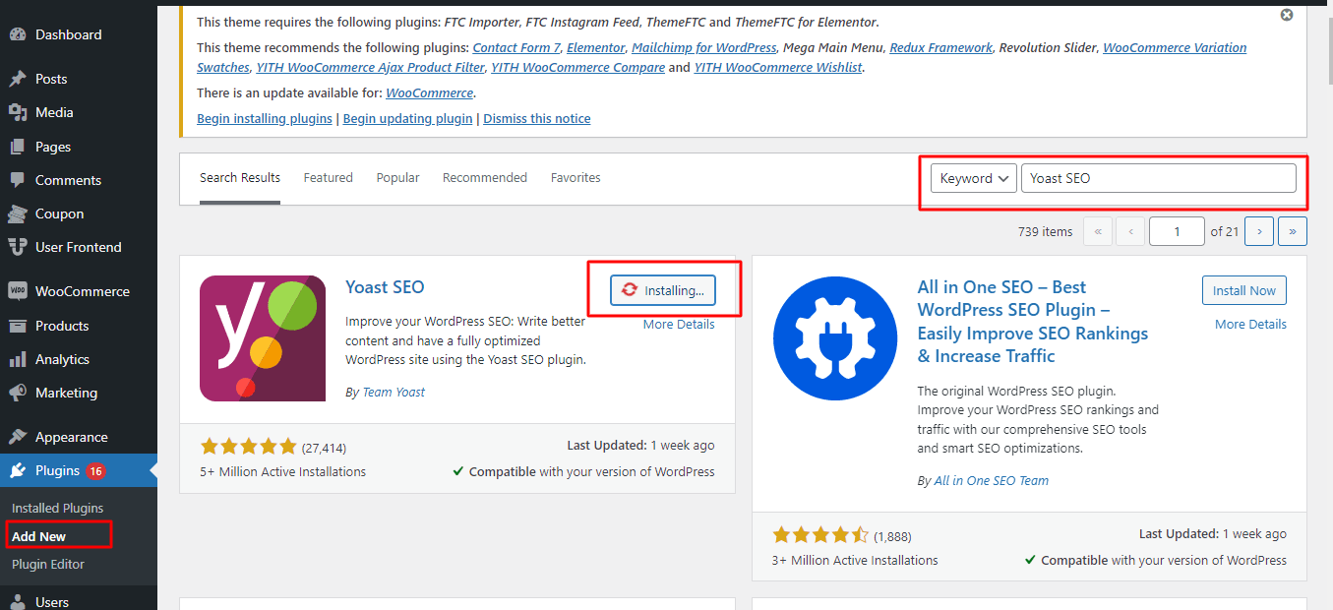Click the plugin search input field

tap(1159, 178)
